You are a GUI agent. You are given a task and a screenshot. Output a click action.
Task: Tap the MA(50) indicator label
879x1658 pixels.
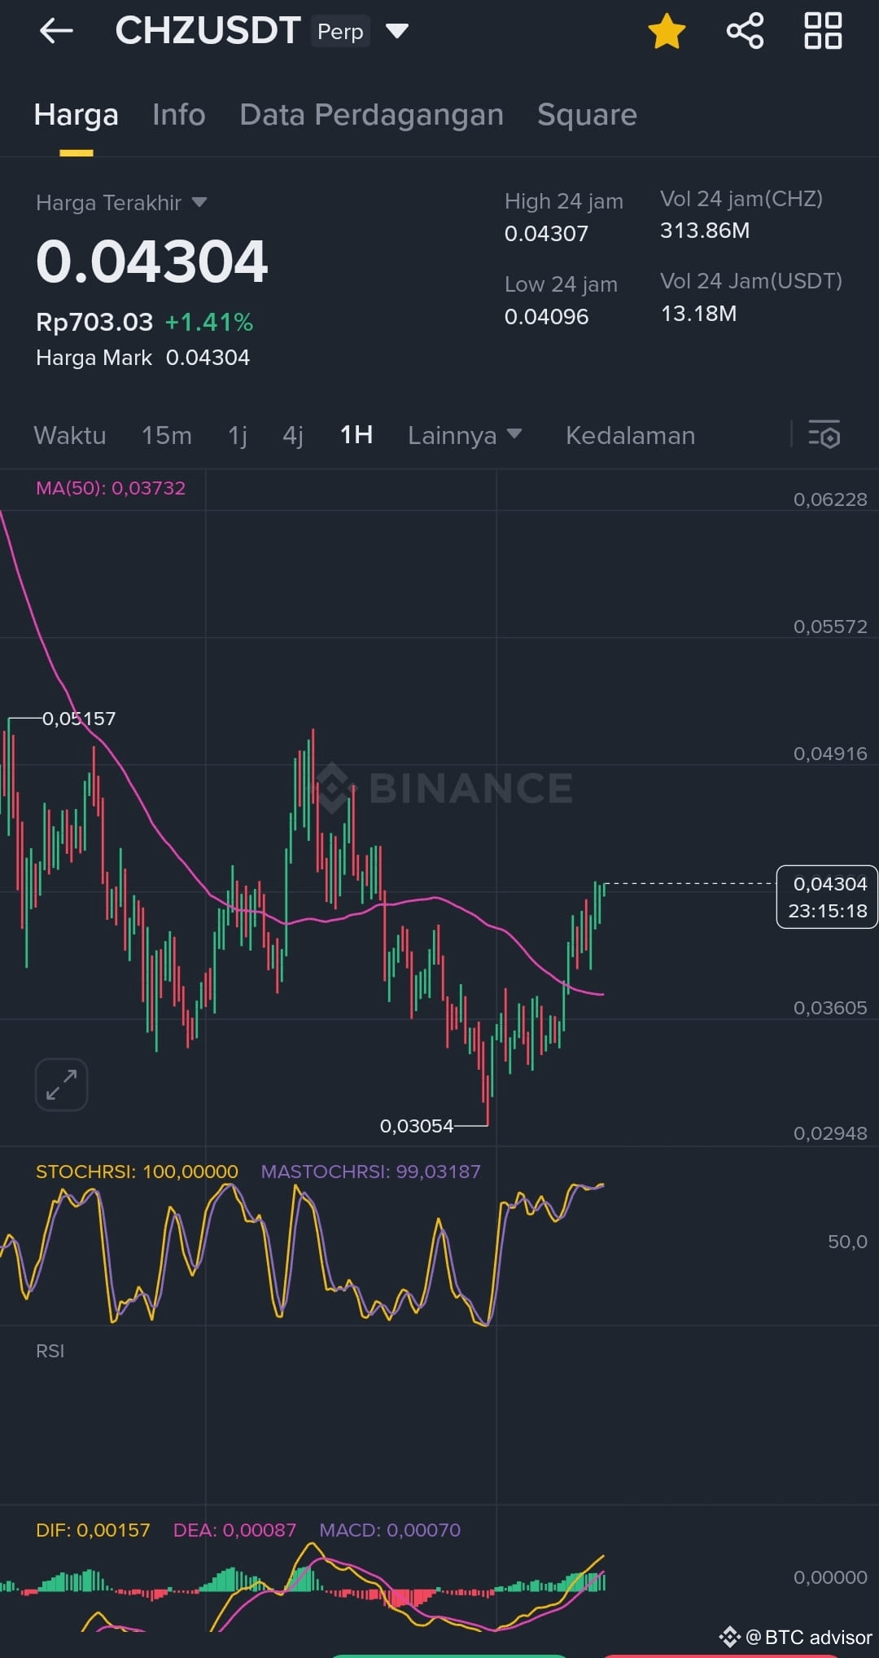click(x=111, y=488)
